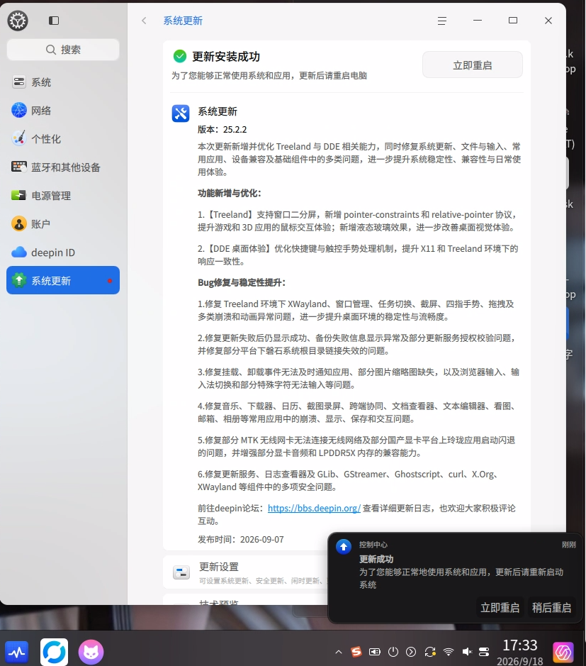Click 稍后重启 in the notification
Viewport: 586px width, 666px height.
coord(551,608)
